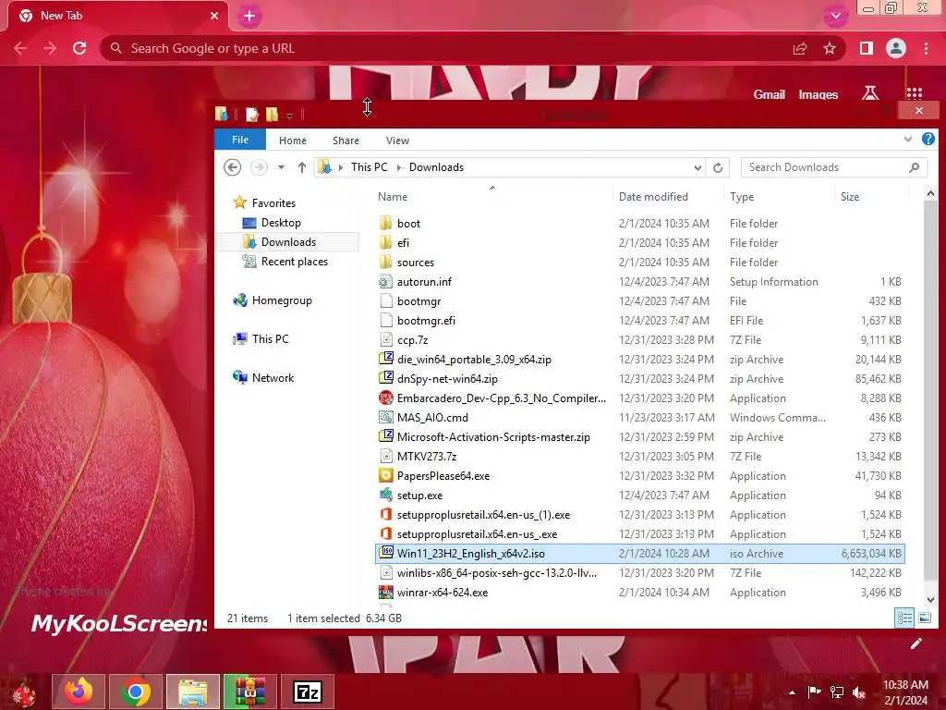Select Homegroup in navigation pane

(282, 300)
